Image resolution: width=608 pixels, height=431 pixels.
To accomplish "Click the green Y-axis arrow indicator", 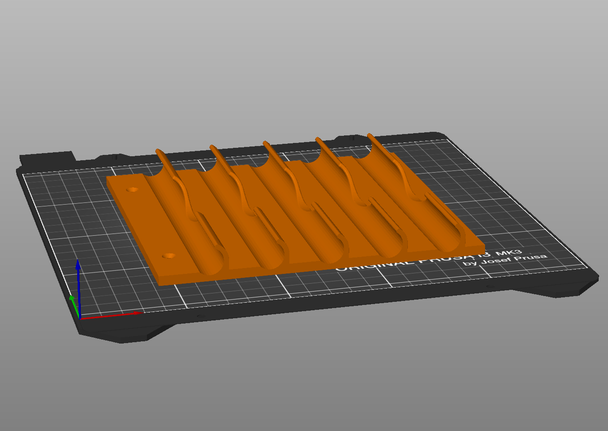I will 74,302.
